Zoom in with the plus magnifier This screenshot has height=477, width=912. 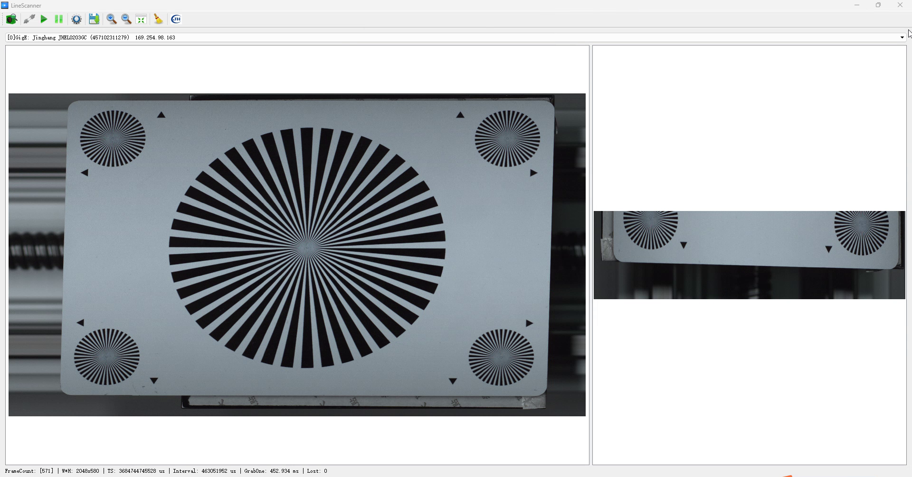point(112,19)
